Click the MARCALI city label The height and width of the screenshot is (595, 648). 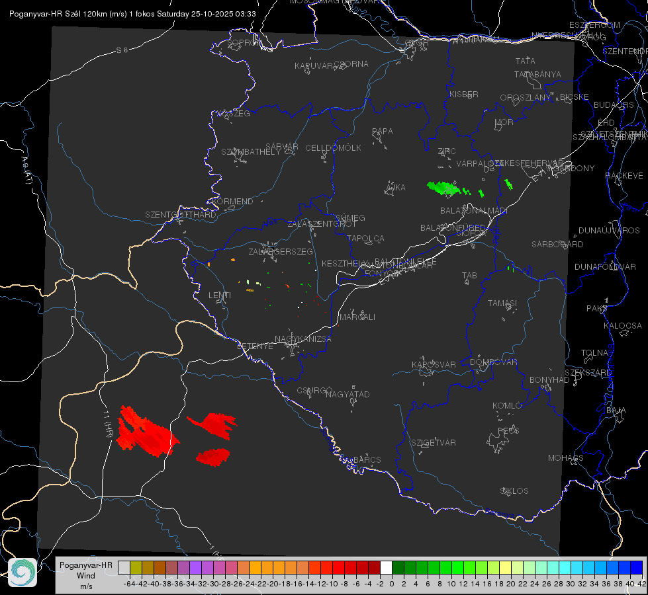click(x=357, y=317)
